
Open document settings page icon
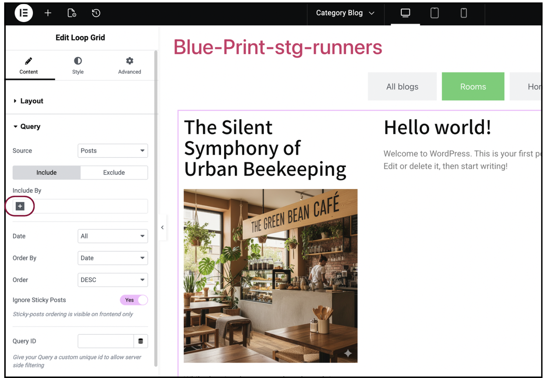coord(72,13)
